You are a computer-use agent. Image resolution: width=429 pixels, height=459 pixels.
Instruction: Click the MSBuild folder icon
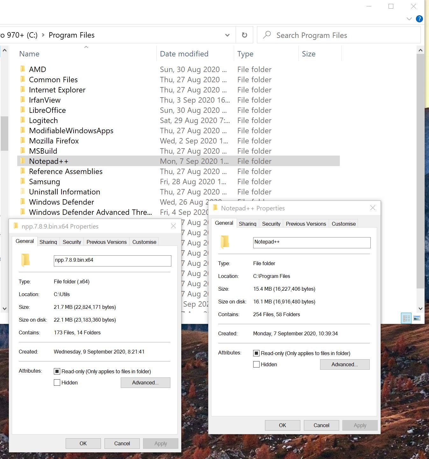pos(23,151)
